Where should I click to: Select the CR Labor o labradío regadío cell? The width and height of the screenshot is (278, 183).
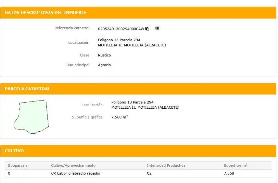[76, 173]
